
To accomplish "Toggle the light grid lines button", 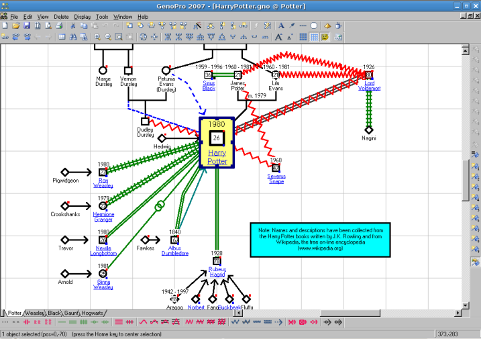I will (x=315, y=37).
